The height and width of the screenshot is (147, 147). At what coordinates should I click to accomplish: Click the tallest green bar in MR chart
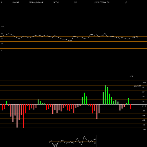coord(105,95)
